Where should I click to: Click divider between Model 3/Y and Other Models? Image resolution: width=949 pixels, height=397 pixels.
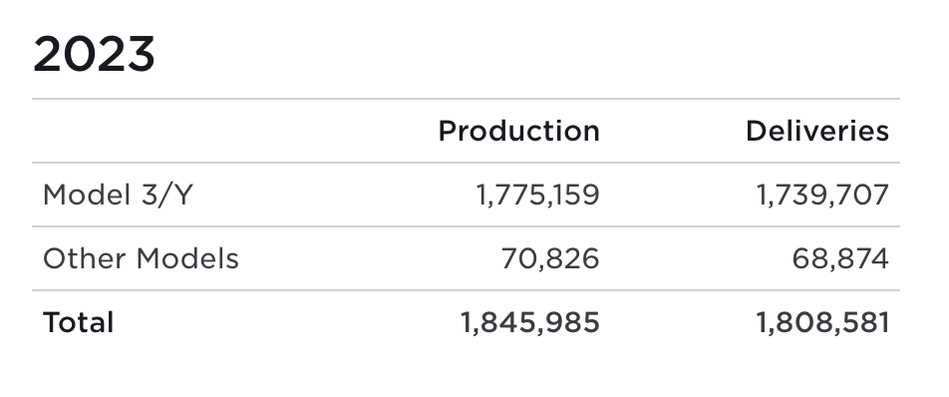pos(467,226)
